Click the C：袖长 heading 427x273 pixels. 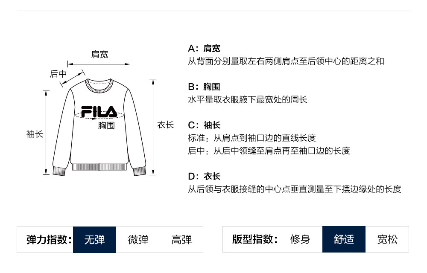pos(204,125)
